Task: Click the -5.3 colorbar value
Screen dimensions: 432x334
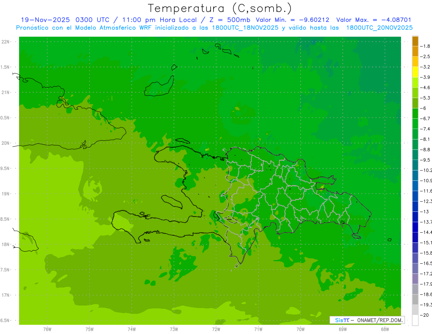Action: click(x=426, y=98)
